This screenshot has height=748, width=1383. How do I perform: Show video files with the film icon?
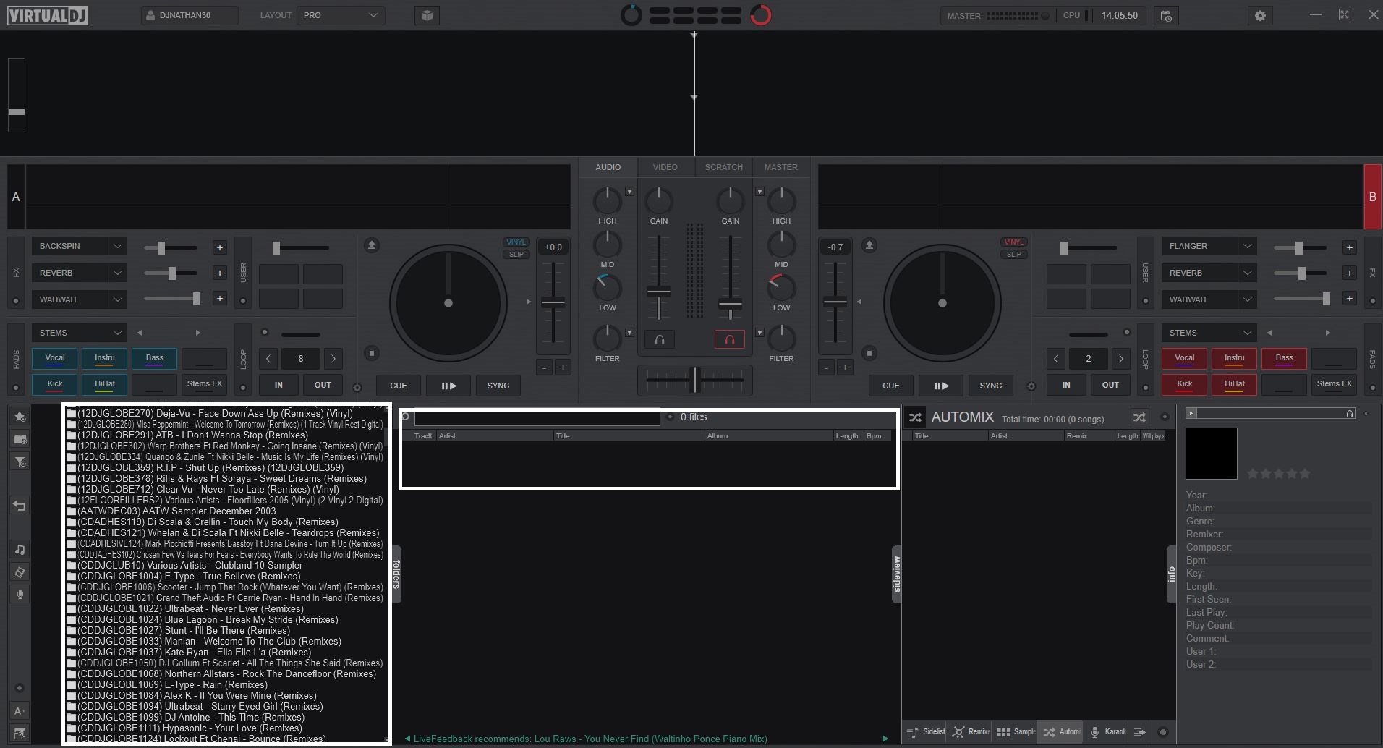20,572
